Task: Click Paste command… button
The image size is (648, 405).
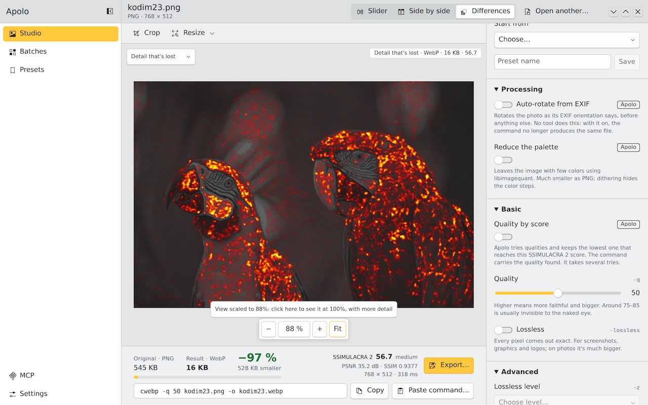Action: tap(433, 391)
